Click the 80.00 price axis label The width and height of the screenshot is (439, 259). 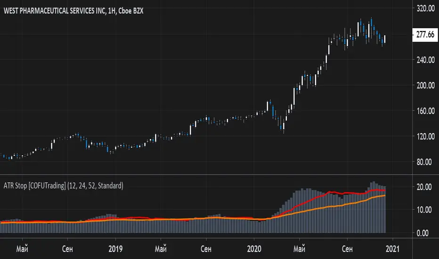point(424,162)
